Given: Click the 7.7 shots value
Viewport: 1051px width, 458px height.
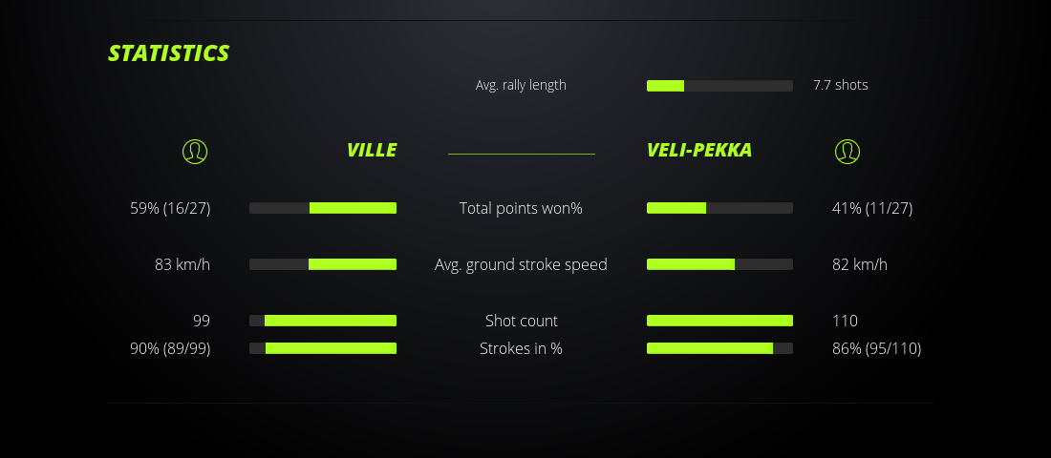Looking at the screenshot, I should click(841, 85).
